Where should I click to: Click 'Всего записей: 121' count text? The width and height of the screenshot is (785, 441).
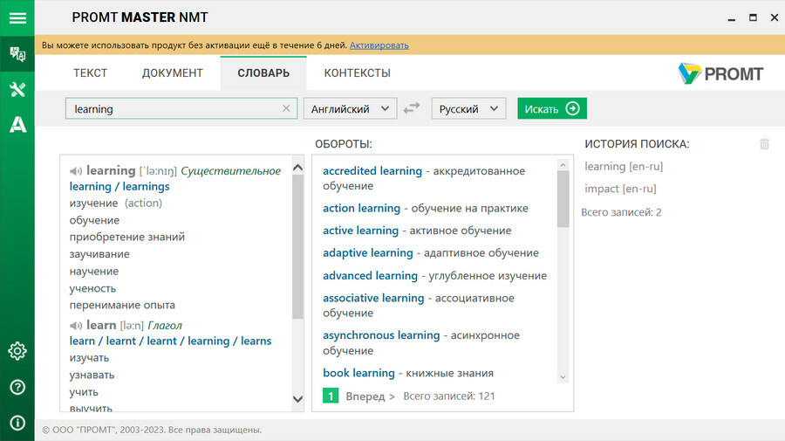[449, 396]
